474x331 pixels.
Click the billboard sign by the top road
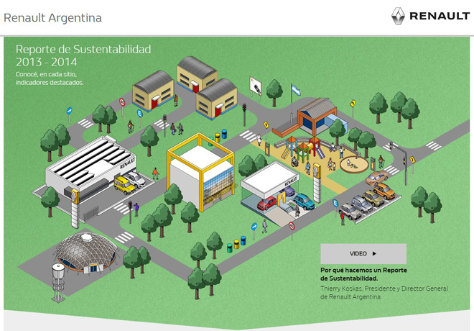(x=254, y=87)
